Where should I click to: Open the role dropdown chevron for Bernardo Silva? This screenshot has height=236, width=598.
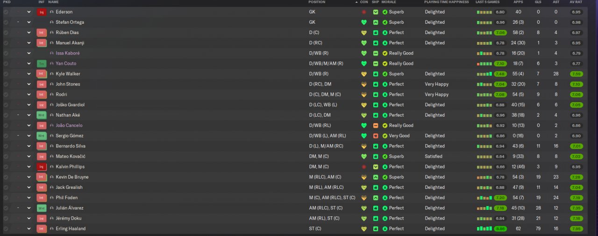click(28, 146)
